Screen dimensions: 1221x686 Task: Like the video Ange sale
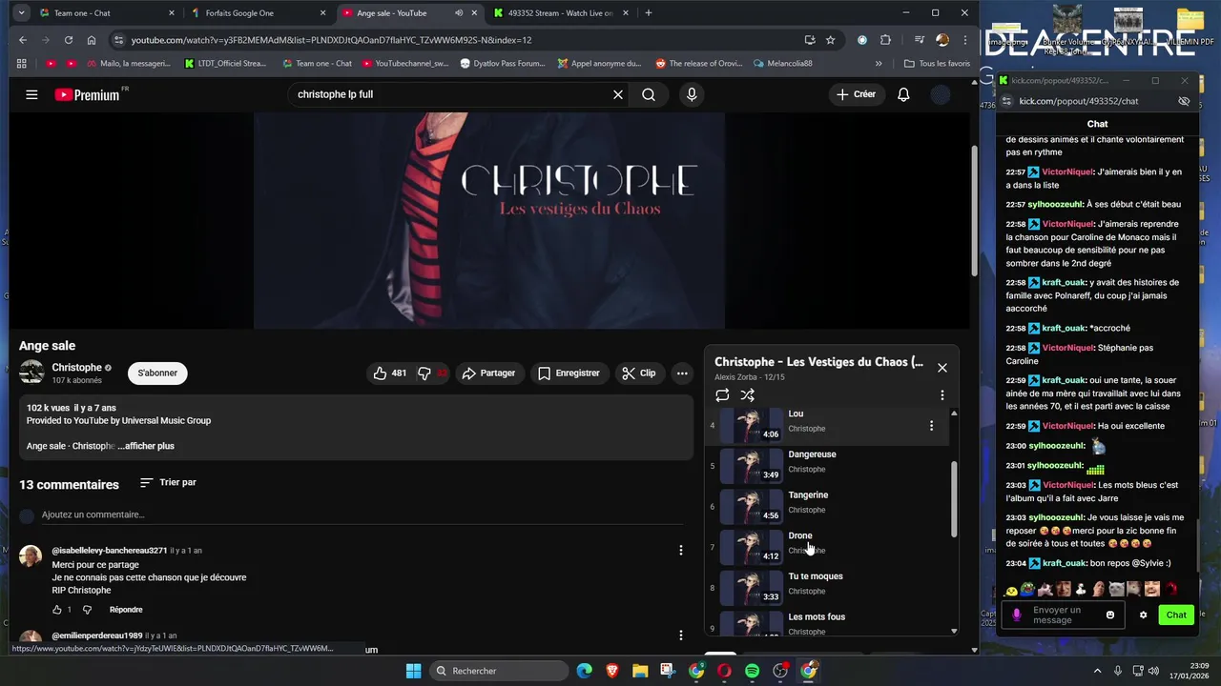390,373
